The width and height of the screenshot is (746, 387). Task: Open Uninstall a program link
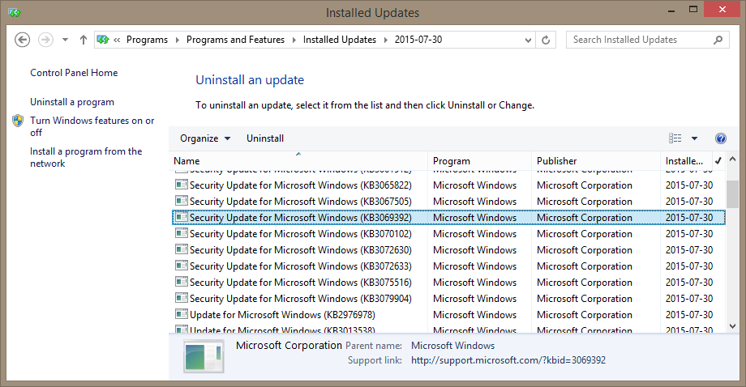(72, 102)
